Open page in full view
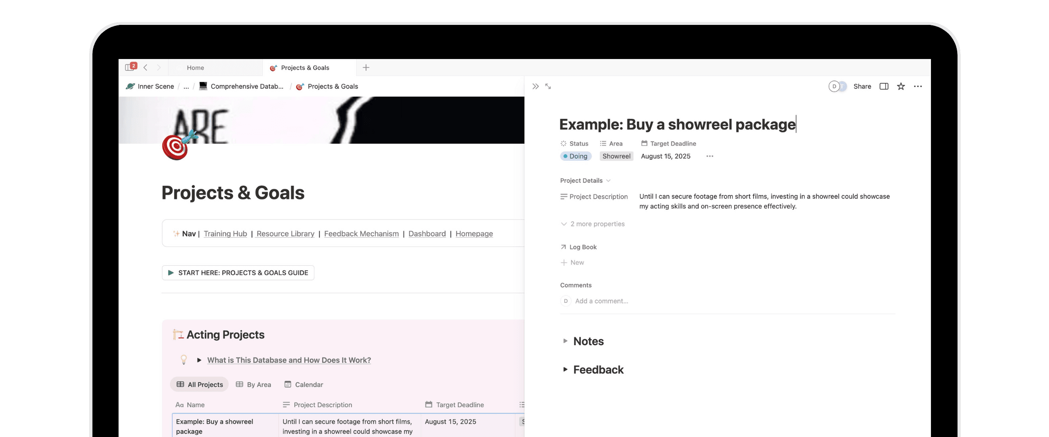Screen dimensions: 1049x437 tap(548, 87)
